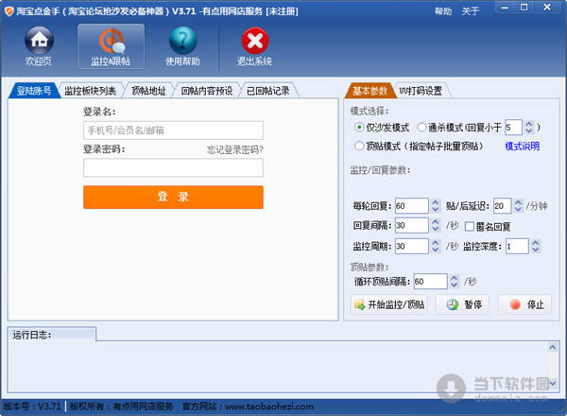The width and height of the screenshot is (567, 416).
Task: Switch to UU打码设置 tab
Action: tap(421, 91)
